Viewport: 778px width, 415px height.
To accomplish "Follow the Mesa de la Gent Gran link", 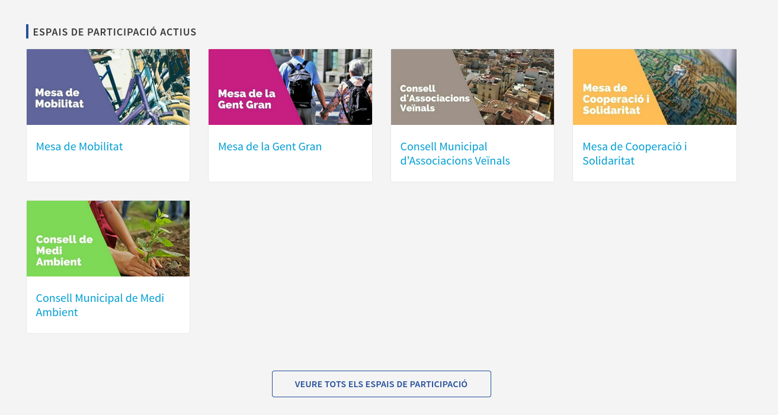I will click(270, 146).
